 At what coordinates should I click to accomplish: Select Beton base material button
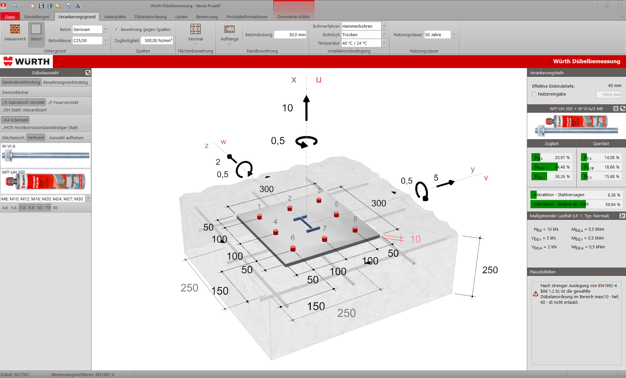click(36, 34)
